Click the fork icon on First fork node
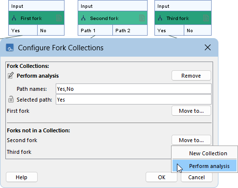This screenshot has height=188, width=238. 14,18
